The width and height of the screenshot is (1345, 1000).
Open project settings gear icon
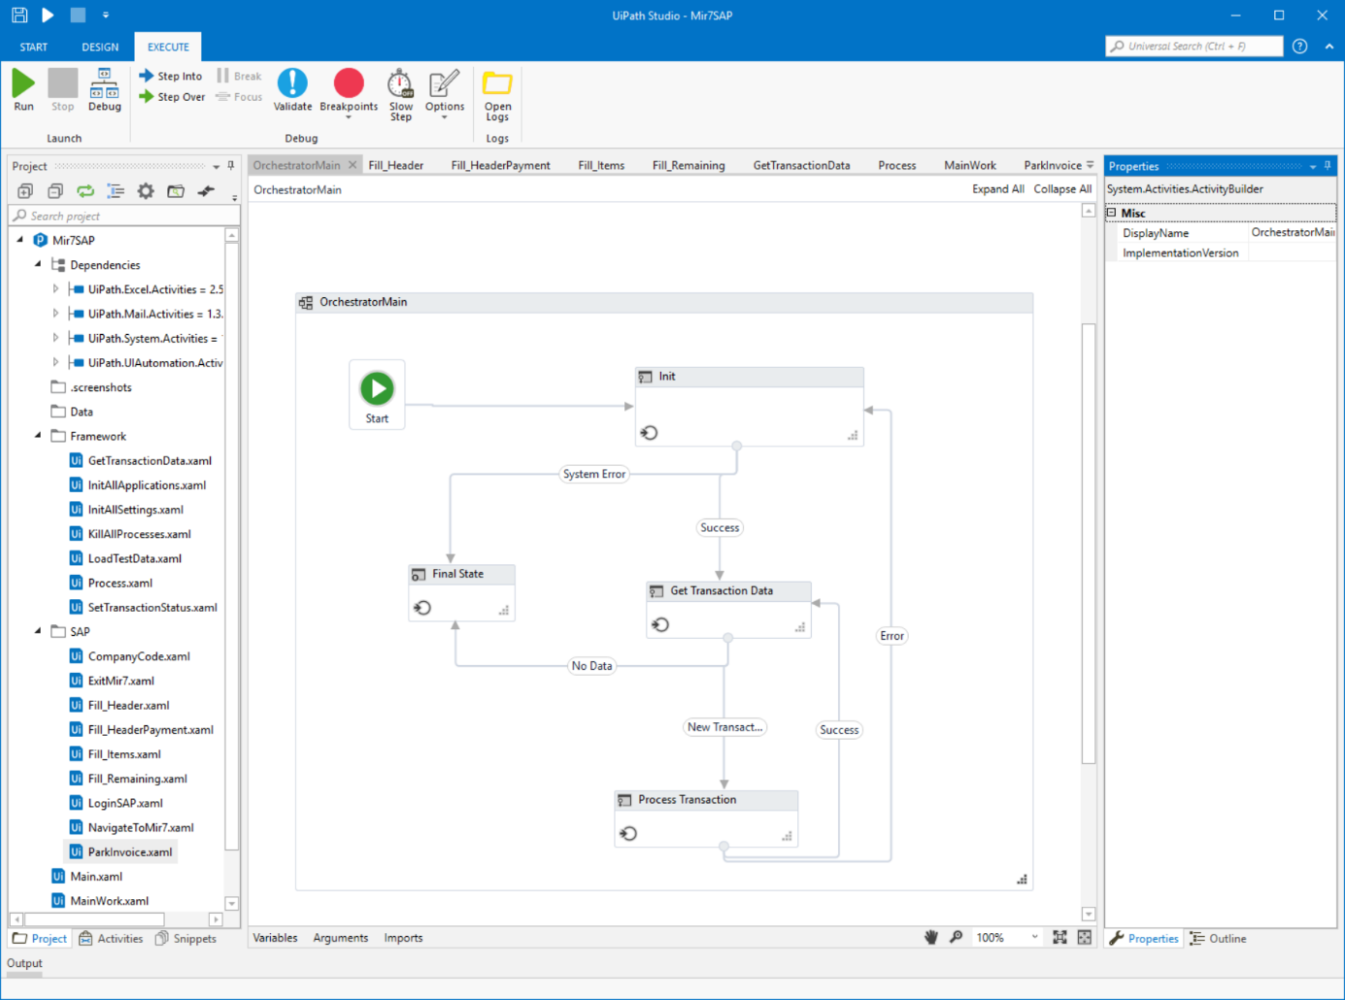click(146, 191)
